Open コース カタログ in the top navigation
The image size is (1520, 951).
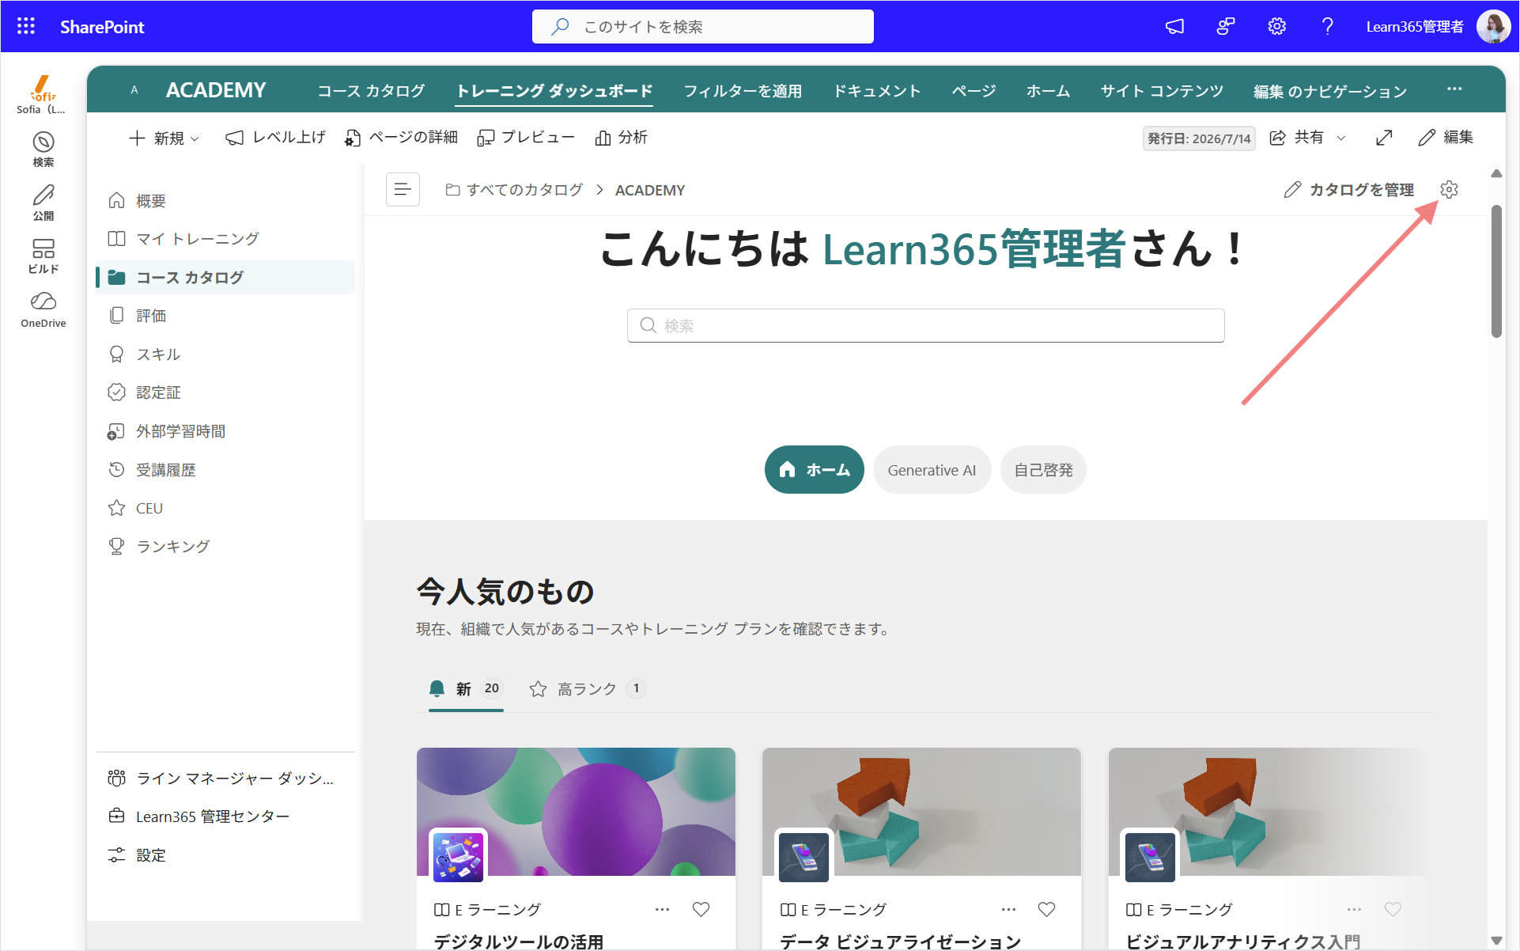point(371,90)
